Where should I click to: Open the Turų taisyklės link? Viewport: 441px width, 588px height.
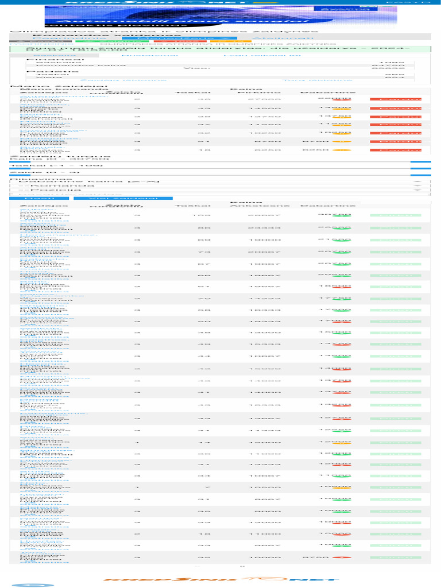[317, 80]
